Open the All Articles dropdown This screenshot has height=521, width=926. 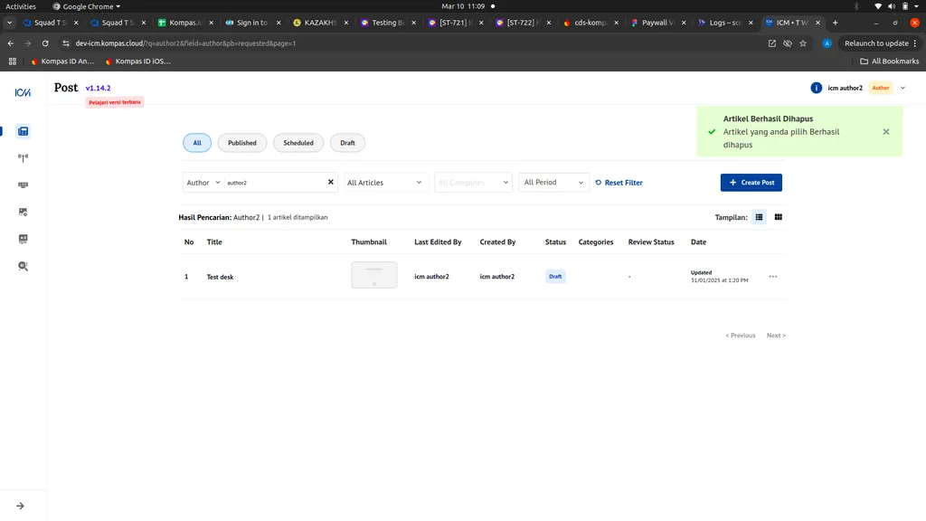[x=384, y=183]
